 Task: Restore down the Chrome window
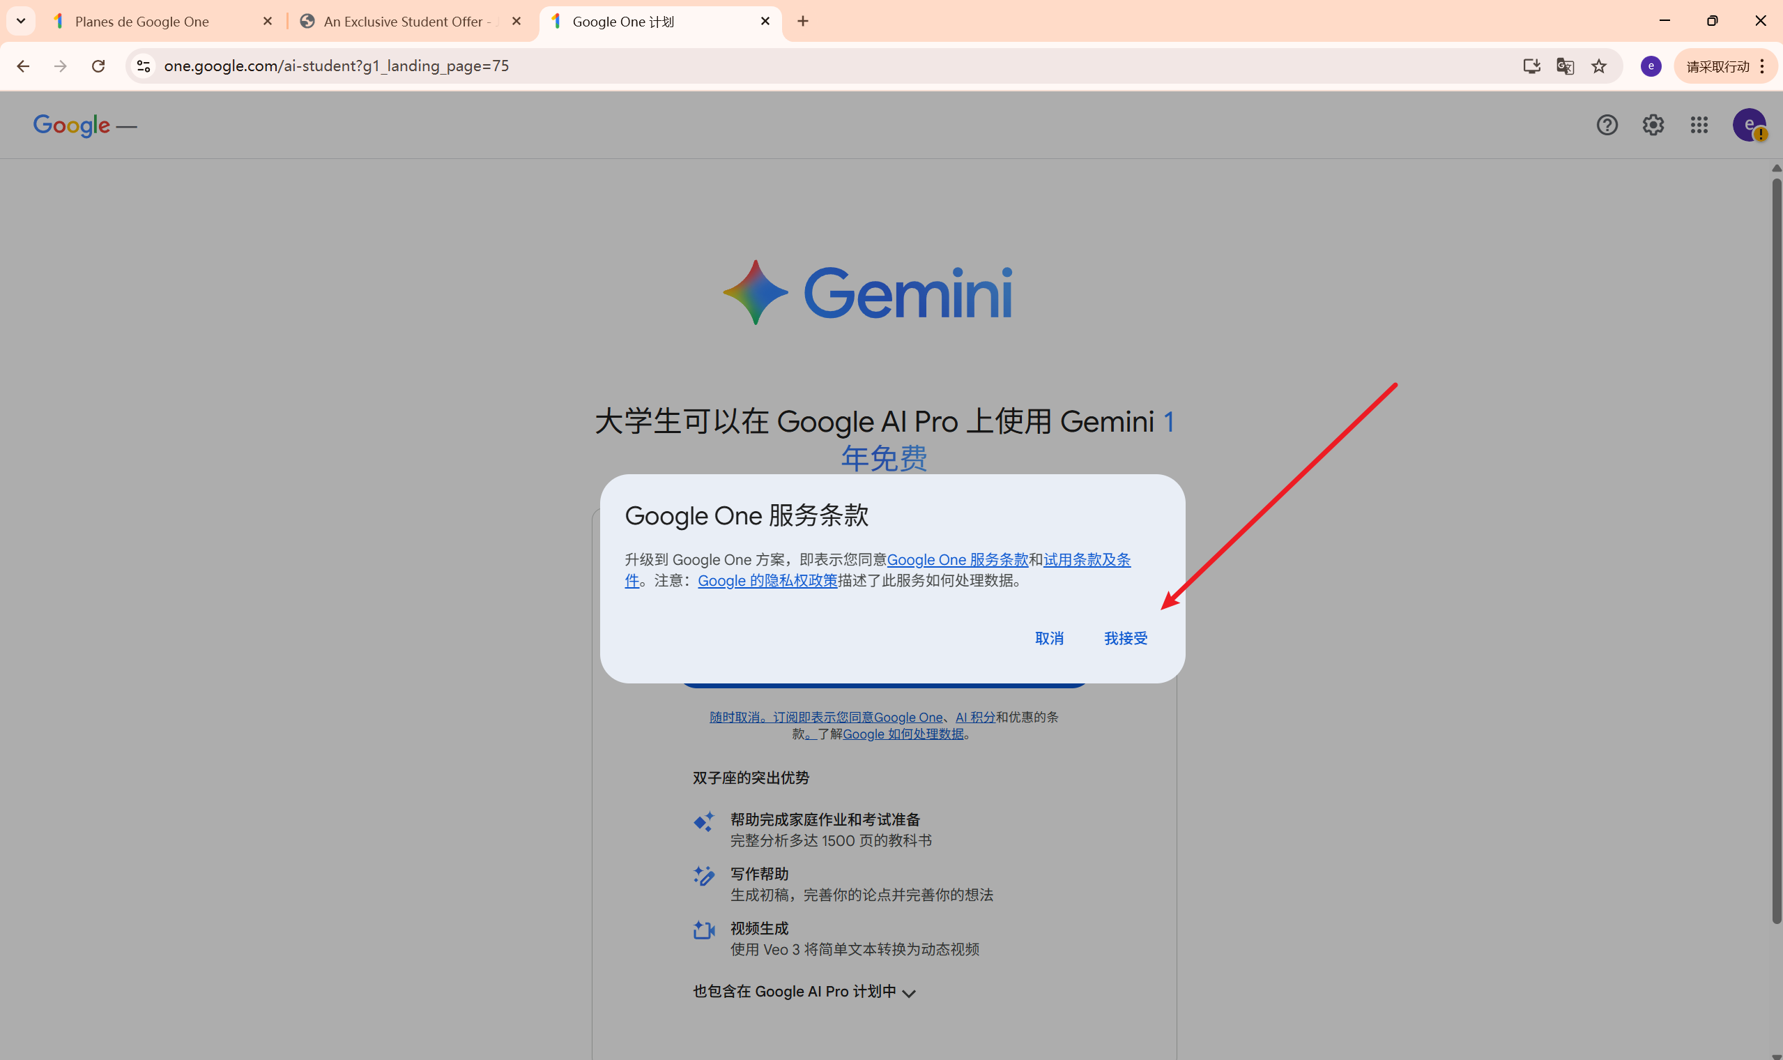click(x=1713, y=21)
